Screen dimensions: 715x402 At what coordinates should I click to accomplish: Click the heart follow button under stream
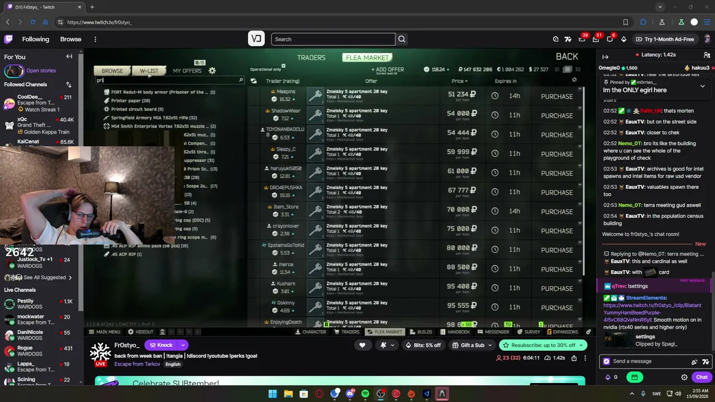(363, 345)
